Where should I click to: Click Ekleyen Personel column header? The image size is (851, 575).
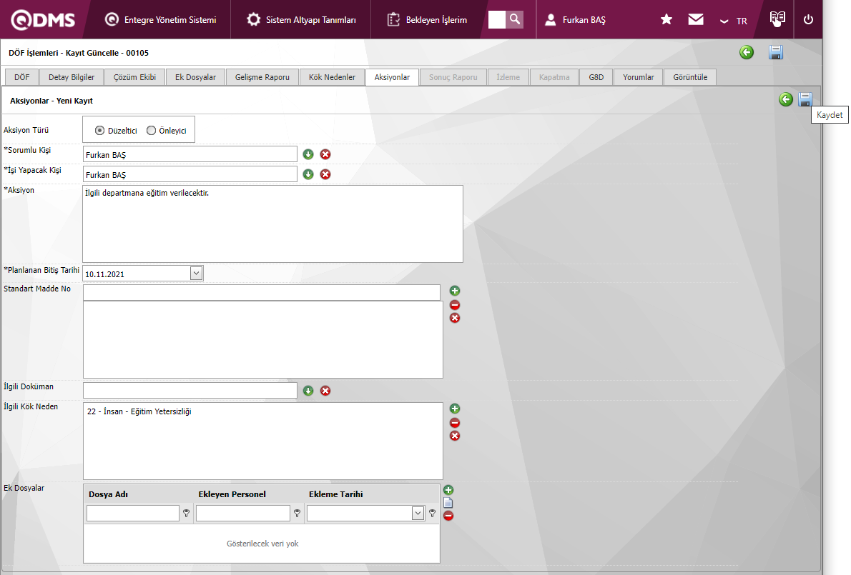click(232, 494)
